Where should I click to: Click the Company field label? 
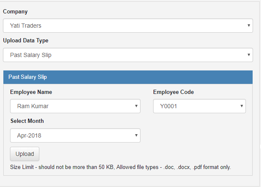point(15,12)
